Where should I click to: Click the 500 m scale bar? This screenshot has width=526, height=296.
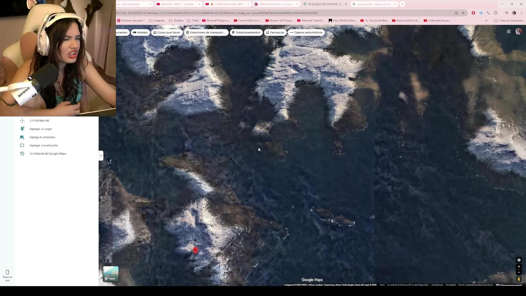(508, 284)
